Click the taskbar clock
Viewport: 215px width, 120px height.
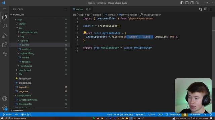click(206, 118)
